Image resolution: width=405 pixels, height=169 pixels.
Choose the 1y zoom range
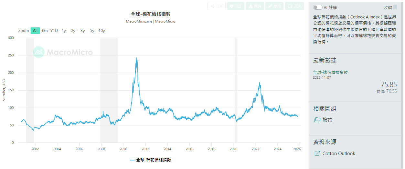click(64, 31)
